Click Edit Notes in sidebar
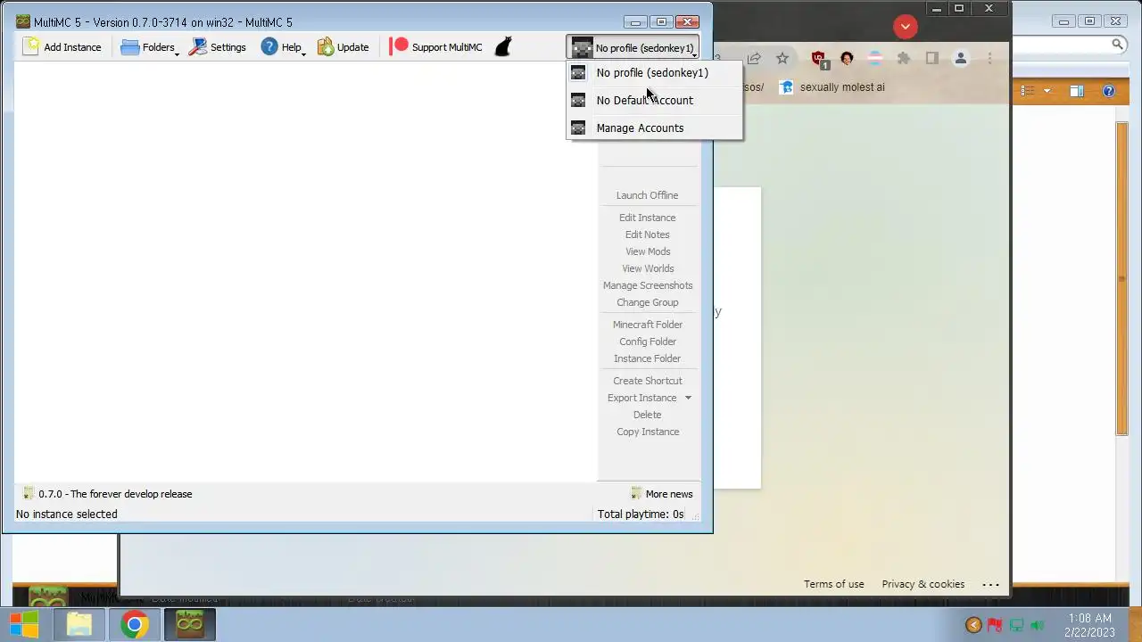Screen dimensions: 1142x642 [647, 235]
